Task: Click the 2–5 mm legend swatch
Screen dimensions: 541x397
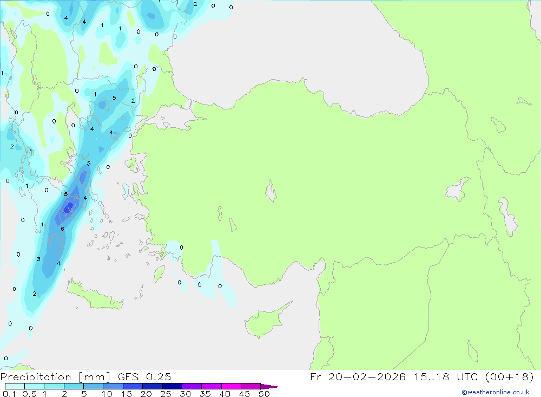Action: (74, 386)
